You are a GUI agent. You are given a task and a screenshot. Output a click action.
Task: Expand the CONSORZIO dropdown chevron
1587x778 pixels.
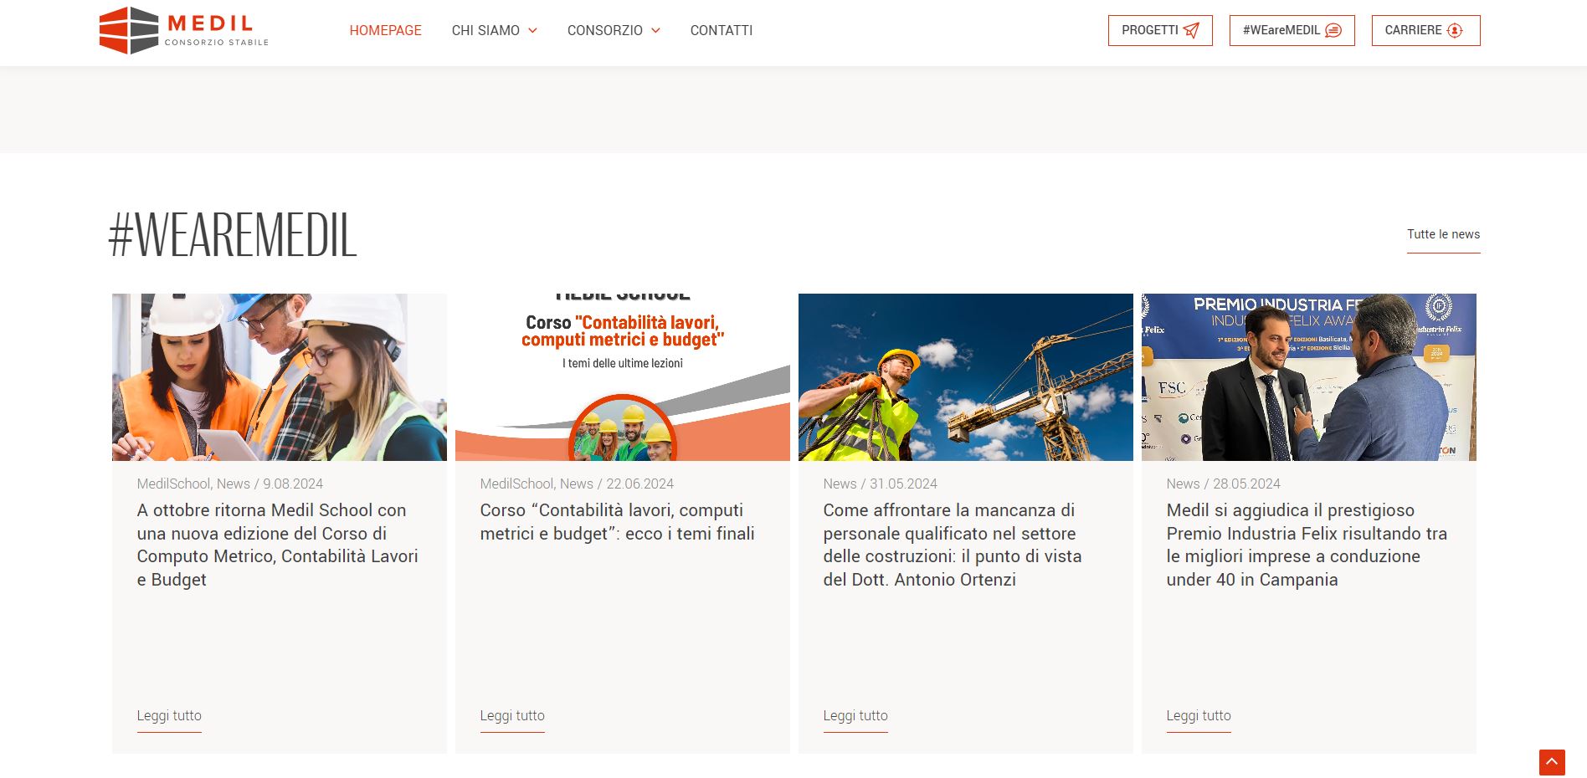pyautogui.click(x=655, y=31)
